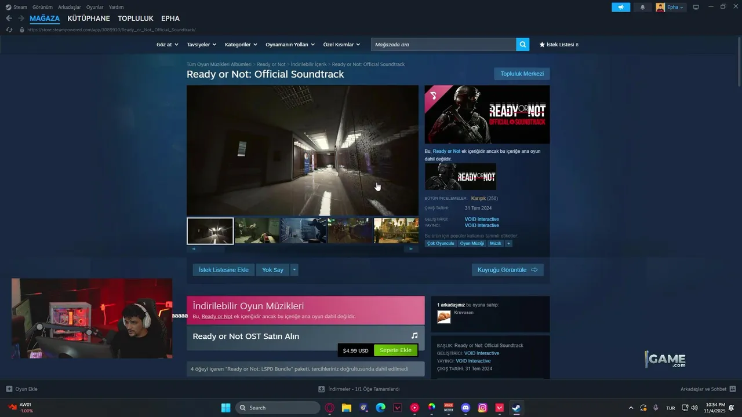
Task: Open the Görünüm menu
Action: click(42, 7)
